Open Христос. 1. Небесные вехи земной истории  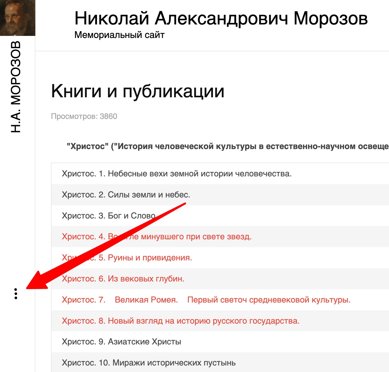point(177,174)
